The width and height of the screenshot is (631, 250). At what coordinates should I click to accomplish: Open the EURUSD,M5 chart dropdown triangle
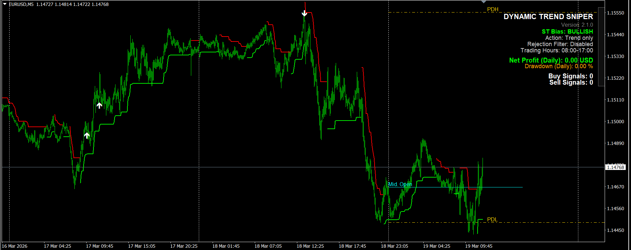(5, 4)
